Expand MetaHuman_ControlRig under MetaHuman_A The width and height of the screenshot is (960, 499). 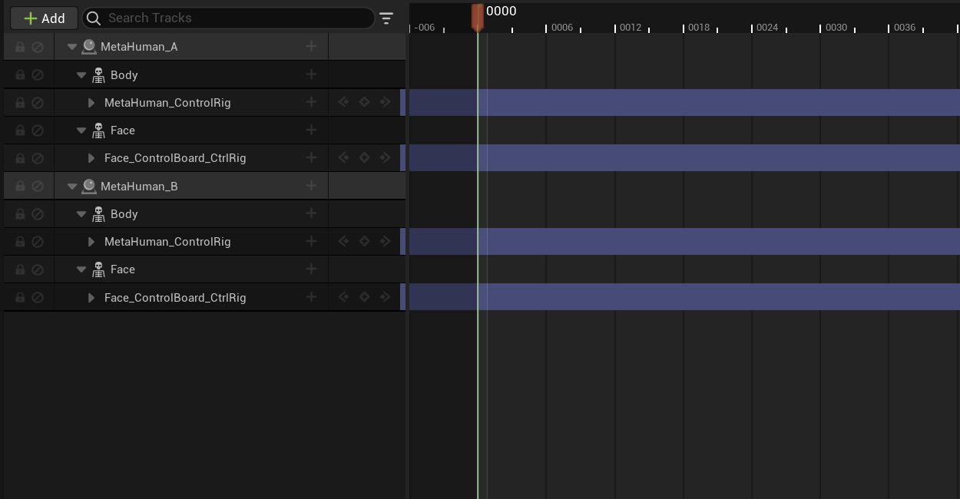click(x=91, y=102)
